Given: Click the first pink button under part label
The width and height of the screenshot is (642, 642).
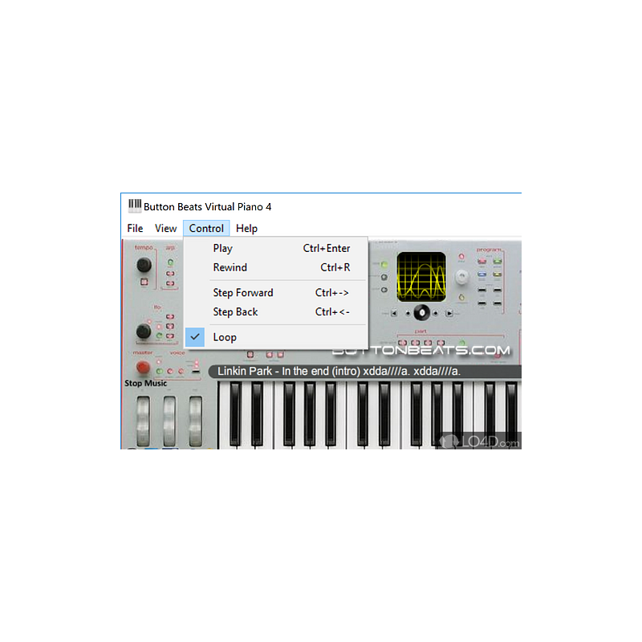Looking at the screenshot, I should tap(403, 343).
